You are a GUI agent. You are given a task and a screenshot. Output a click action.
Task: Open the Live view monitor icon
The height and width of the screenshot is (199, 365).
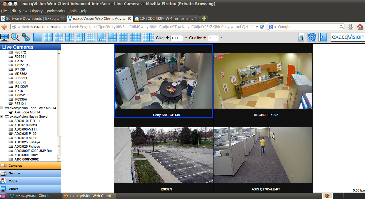5,37
